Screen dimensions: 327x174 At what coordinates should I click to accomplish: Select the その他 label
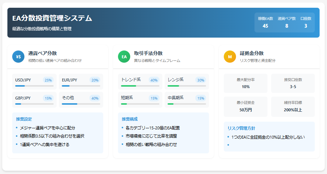[68, 98]
